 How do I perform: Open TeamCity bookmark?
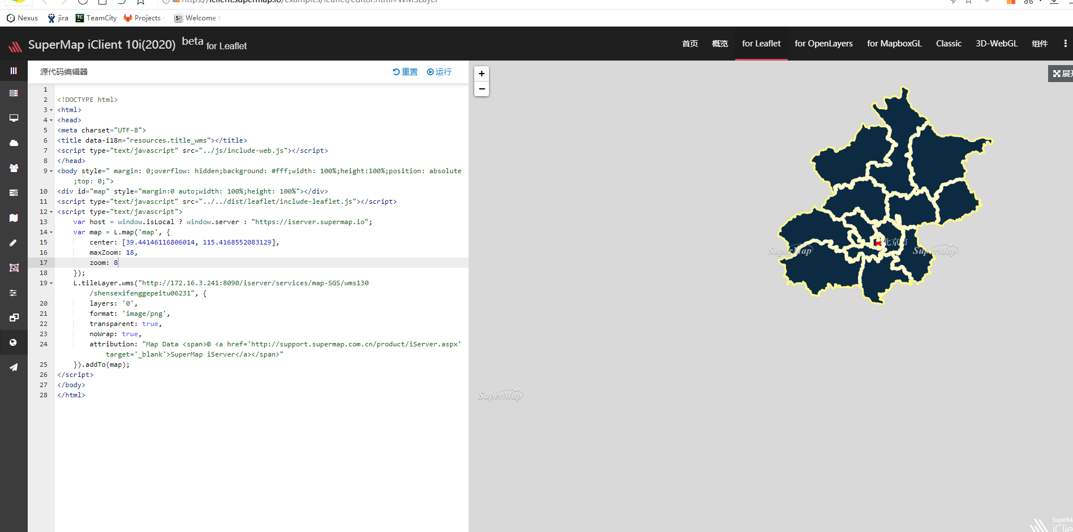pyautogui.click(x=96, y=18)
